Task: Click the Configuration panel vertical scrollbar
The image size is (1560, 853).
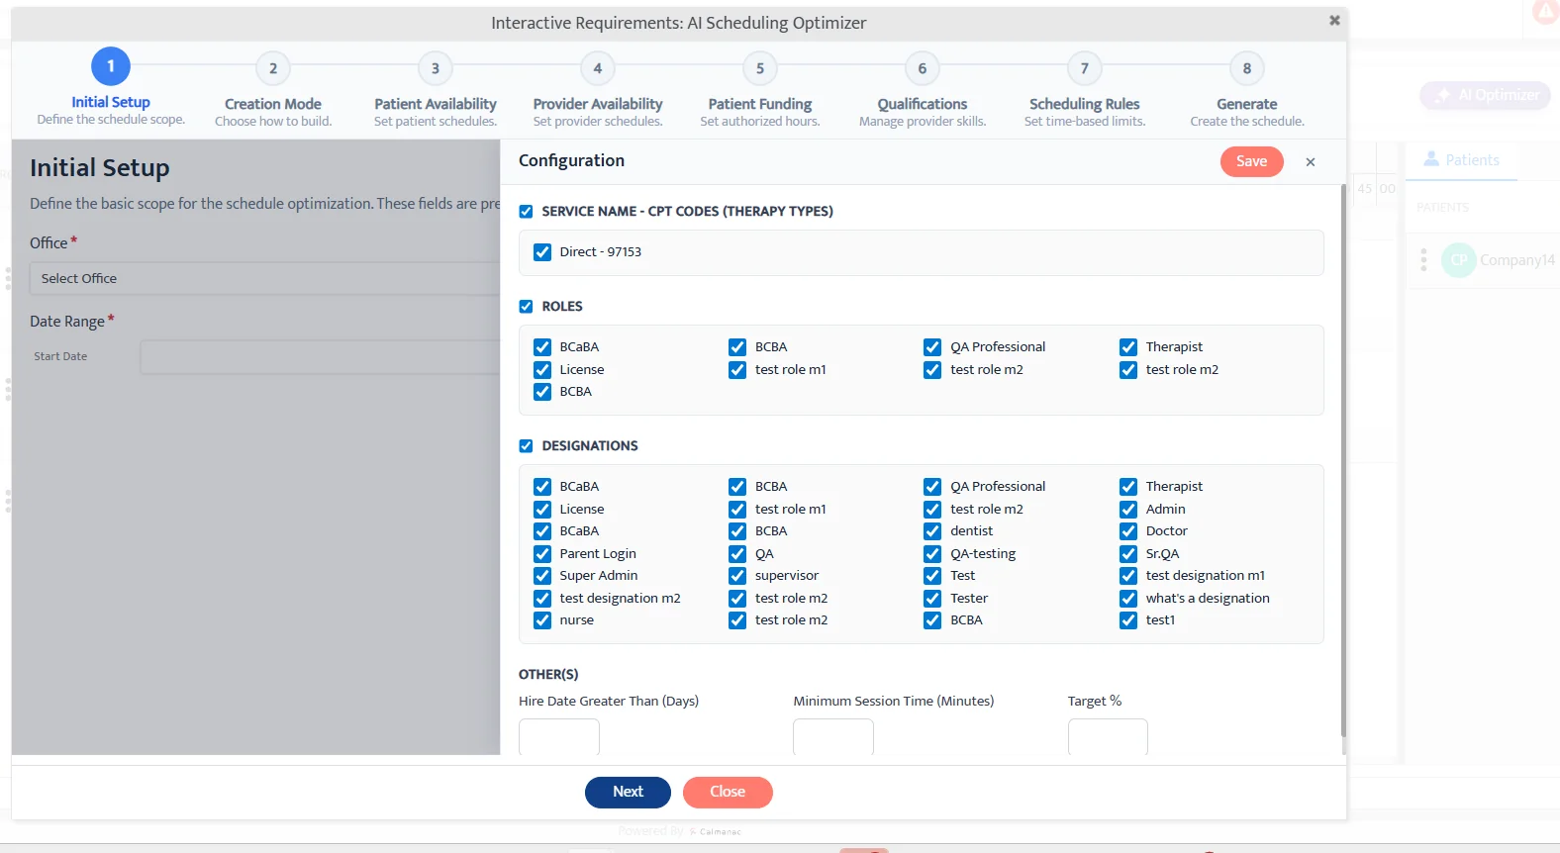Action: (x=1343, y=460)
